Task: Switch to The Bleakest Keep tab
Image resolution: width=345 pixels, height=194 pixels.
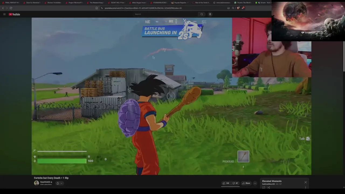Action: [95, 3]
